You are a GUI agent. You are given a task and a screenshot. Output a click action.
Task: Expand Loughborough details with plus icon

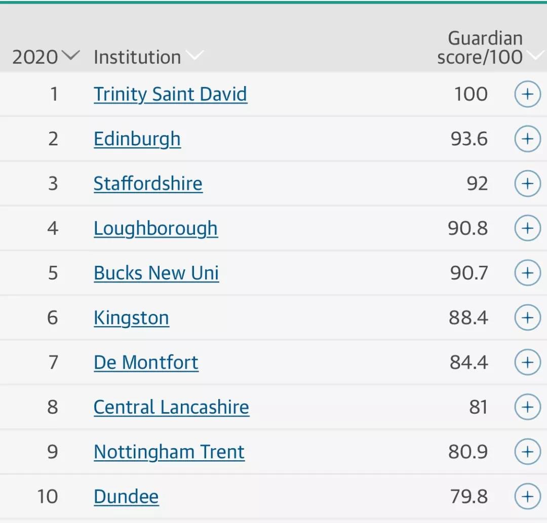[527, 228]
